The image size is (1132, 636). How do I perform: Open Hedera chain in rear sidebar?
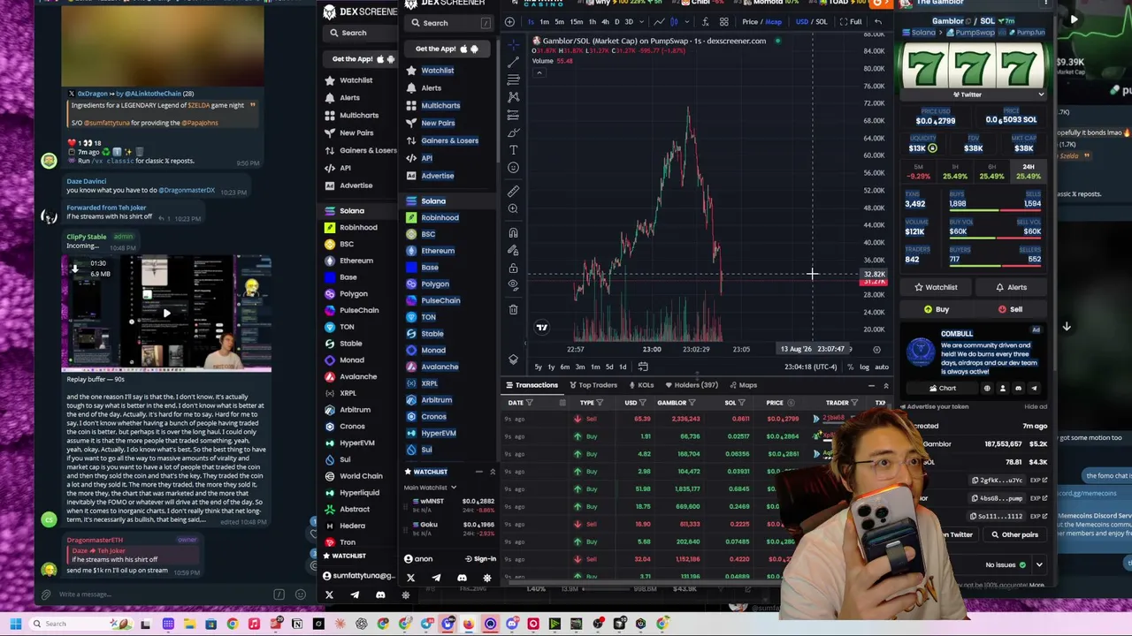click(x=344, y=526)
